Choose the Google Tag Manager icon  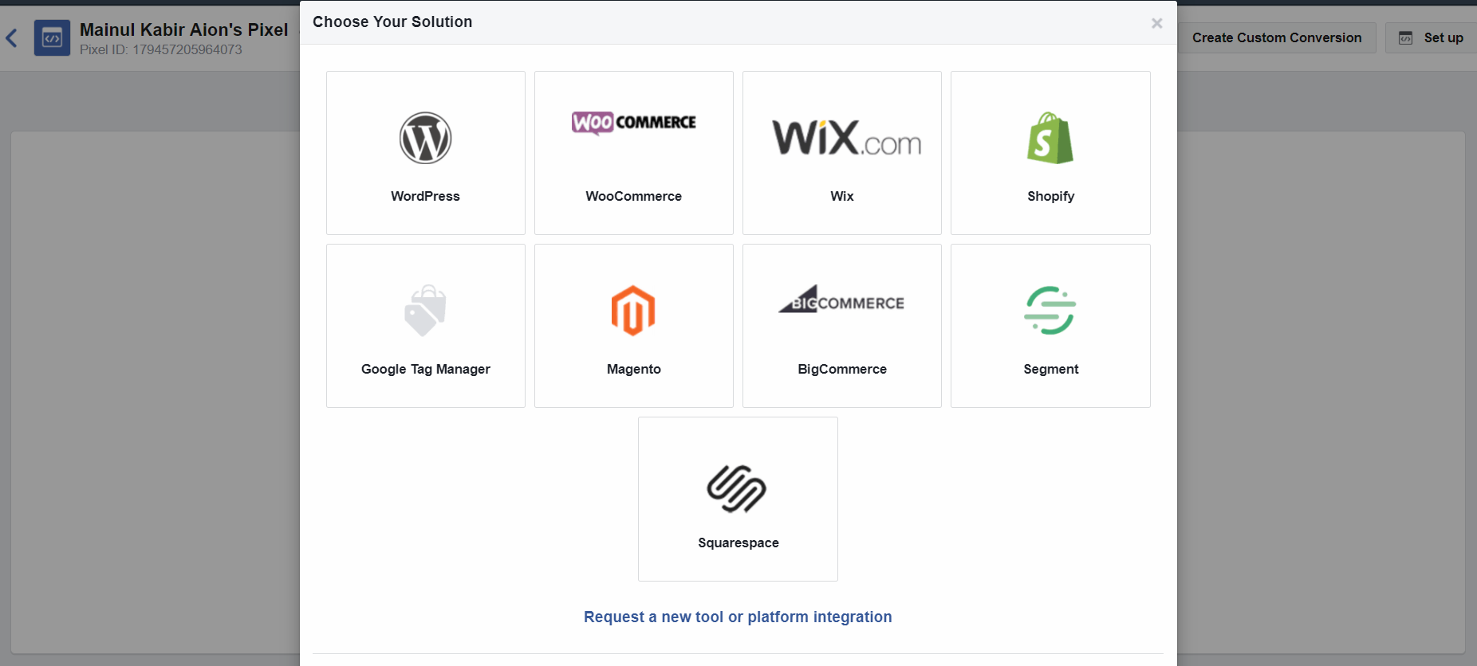tap(425, 310)
